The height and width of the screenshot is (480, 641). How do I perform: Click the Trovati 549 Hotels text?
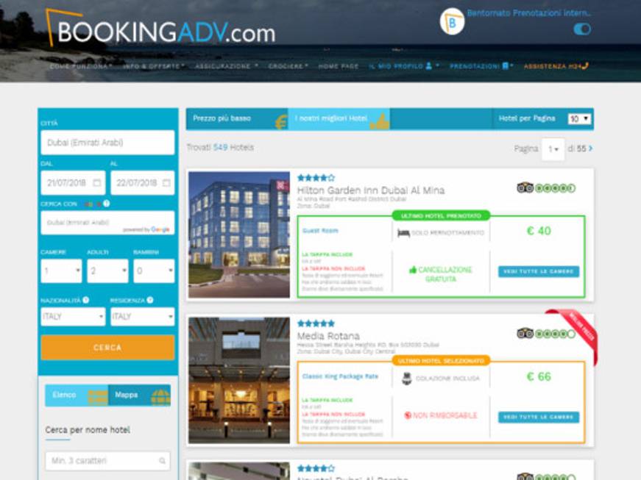pyautogui.click(x=220, y=147)
